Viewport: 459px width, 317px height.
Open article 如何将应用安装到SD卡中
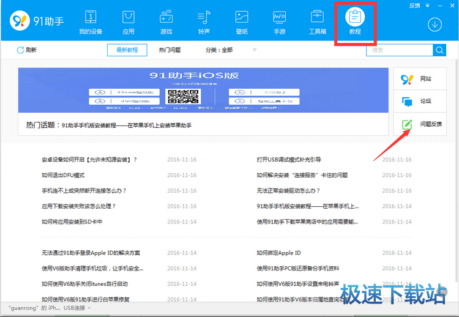pos(72,222)
